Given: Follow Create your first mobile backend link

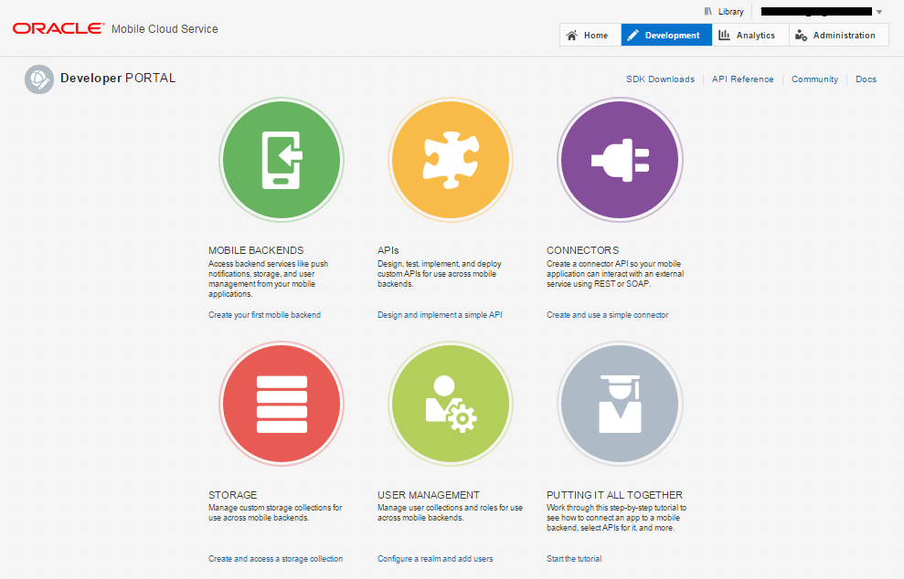Looking at the screenshot, I should tap(265, 315).
